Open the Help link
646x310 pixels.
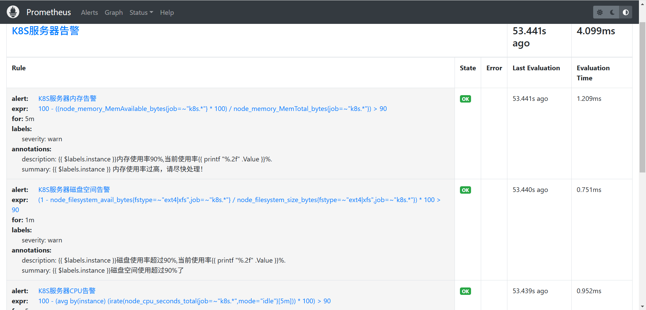click(x=167, y=12)
